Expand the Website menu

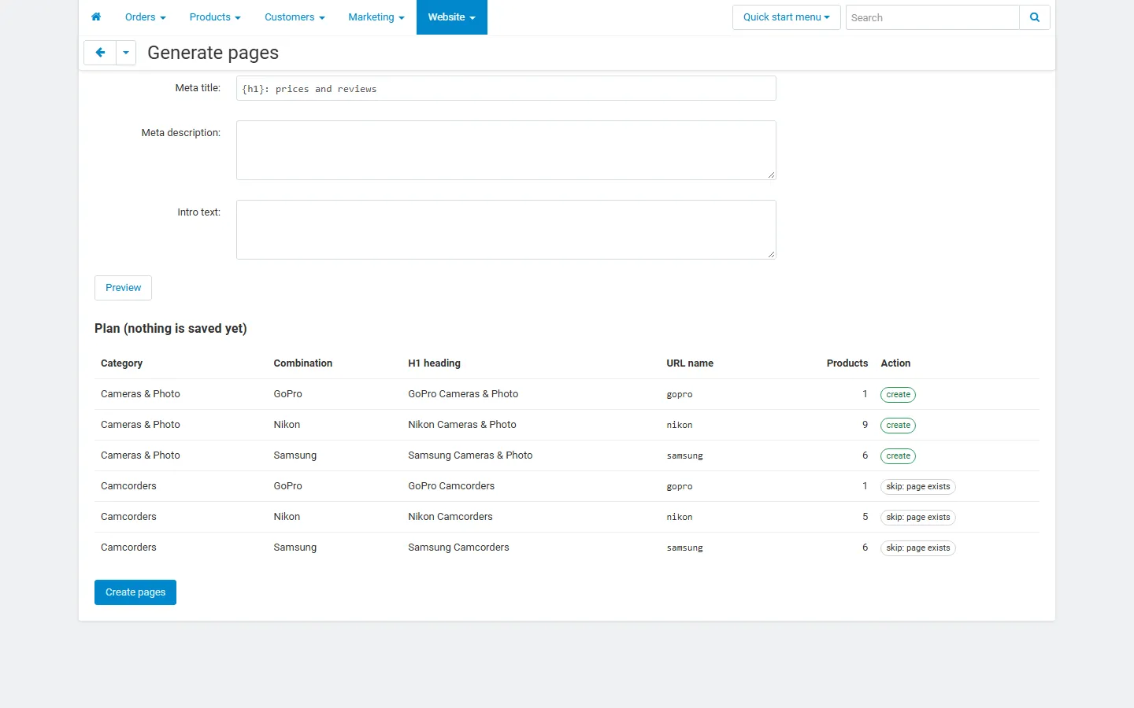(x=452, y=17)
